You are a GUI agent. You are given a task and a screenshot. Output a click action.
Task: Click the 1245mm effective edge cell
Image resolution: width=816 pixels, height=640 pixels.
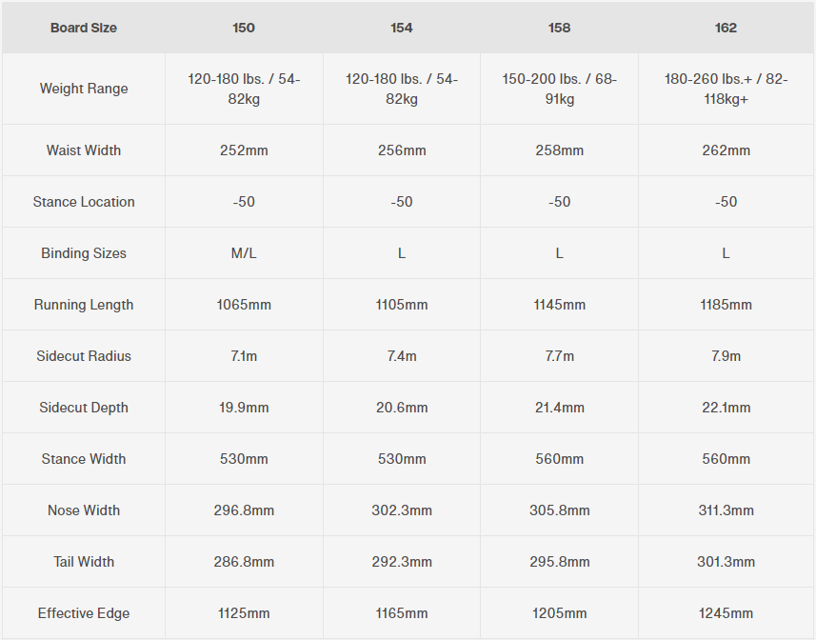click(x=726, y=613)
